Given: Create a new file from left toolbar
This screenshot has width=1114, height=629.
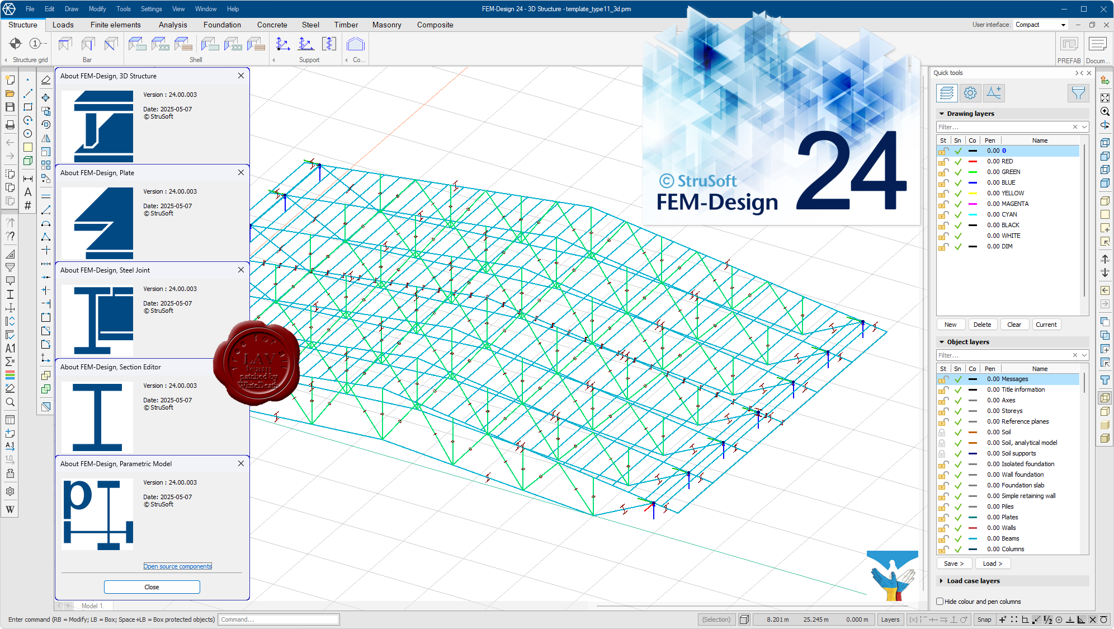Looking at the screenshot, I should click(10, 80).
